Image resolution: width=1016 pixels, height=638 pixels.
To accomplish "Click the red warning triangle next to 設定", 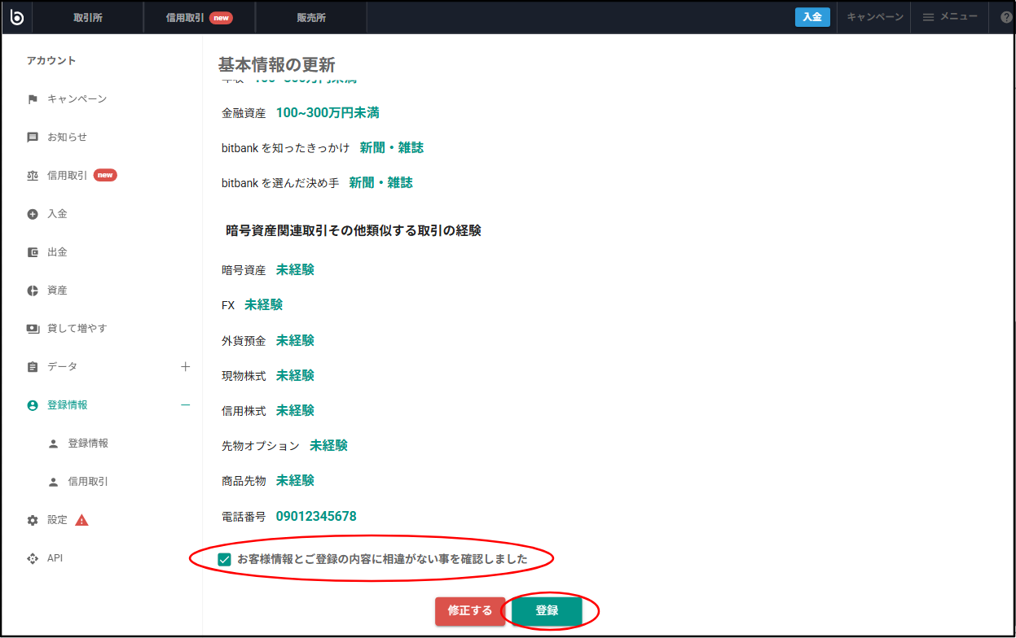I will click(x=81, y=520).
